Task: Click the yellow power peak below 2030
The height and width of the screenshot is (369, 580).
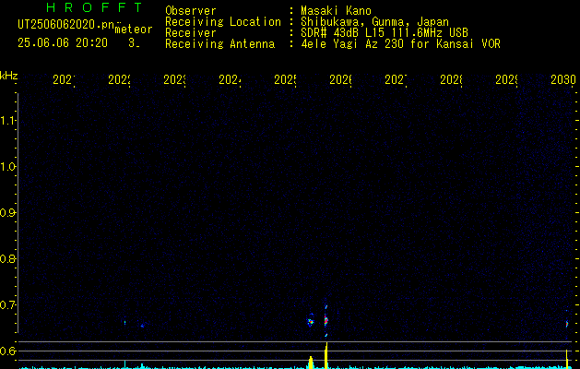Action: (x=567, y=359)
